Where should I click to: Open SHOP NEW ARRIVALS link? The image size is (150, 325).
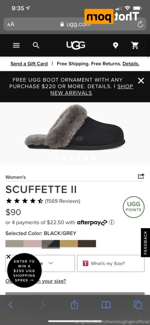pyautogui.click(x=92, y=90)
